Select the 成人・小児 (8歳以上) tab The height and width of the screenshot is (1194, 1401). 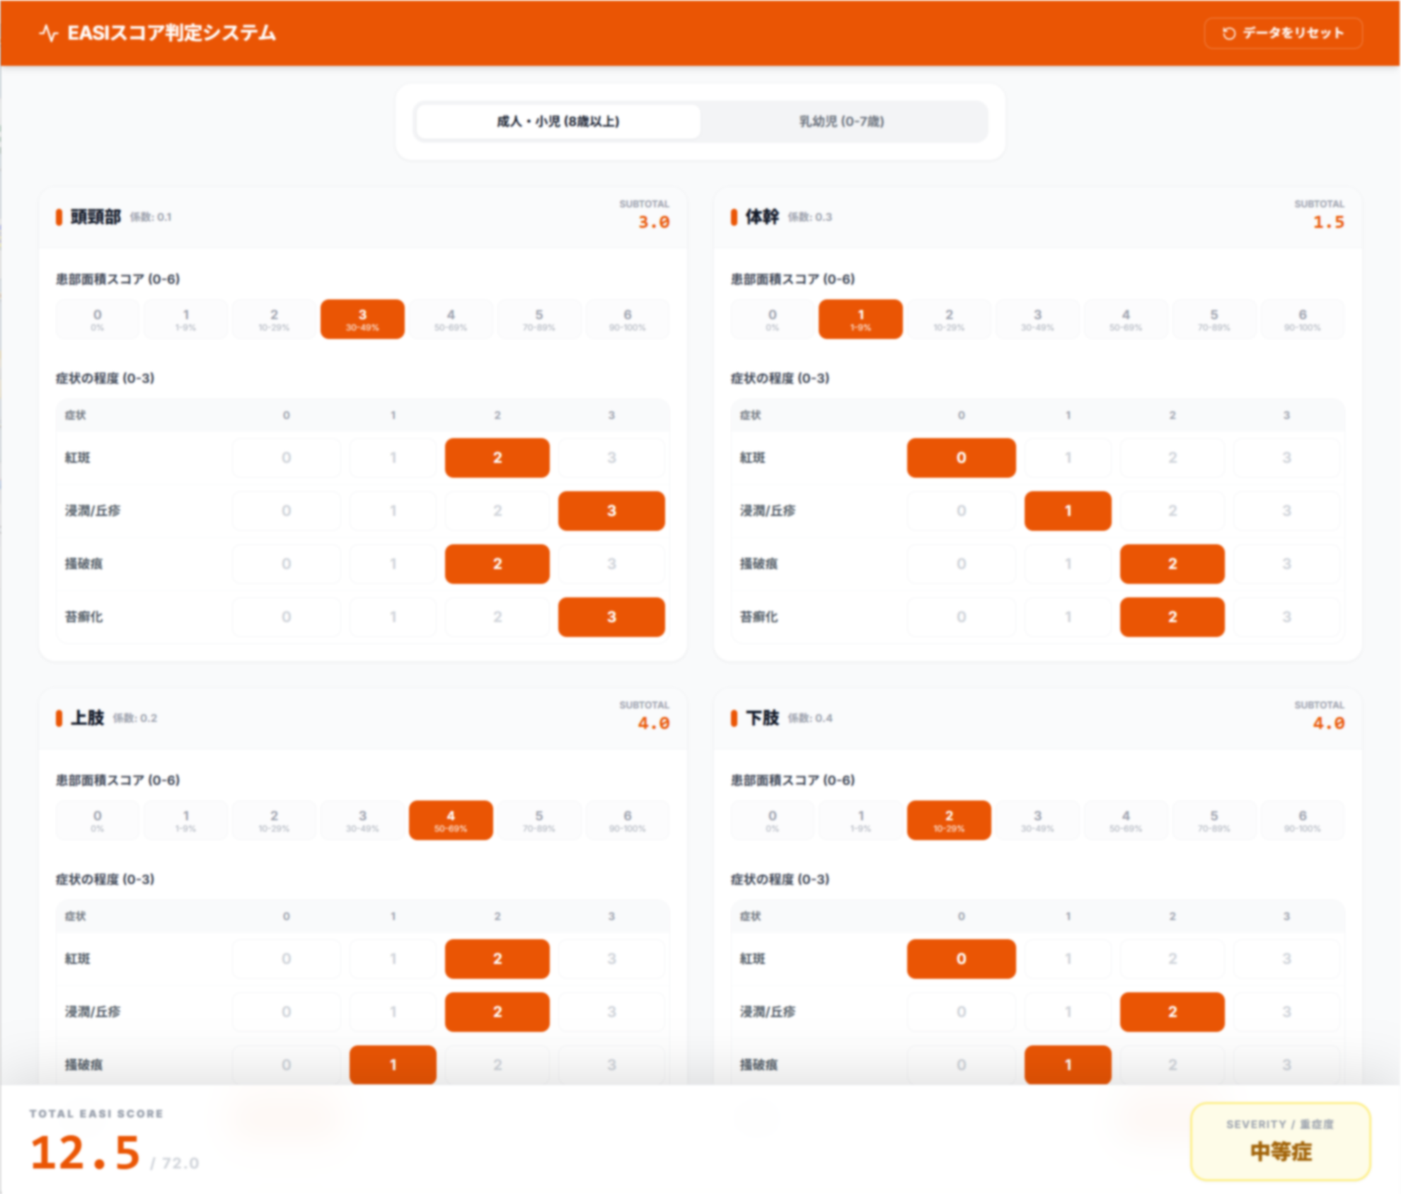click(x=558, y=122)
